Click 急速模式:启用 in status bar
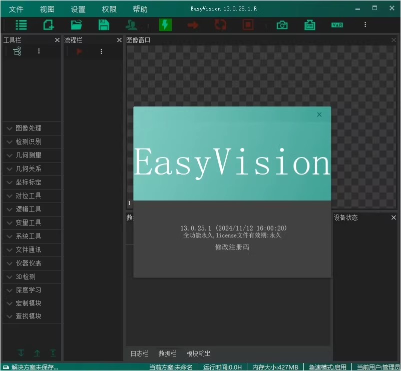Viewport: 401px width, 371px height. point(327,367)
